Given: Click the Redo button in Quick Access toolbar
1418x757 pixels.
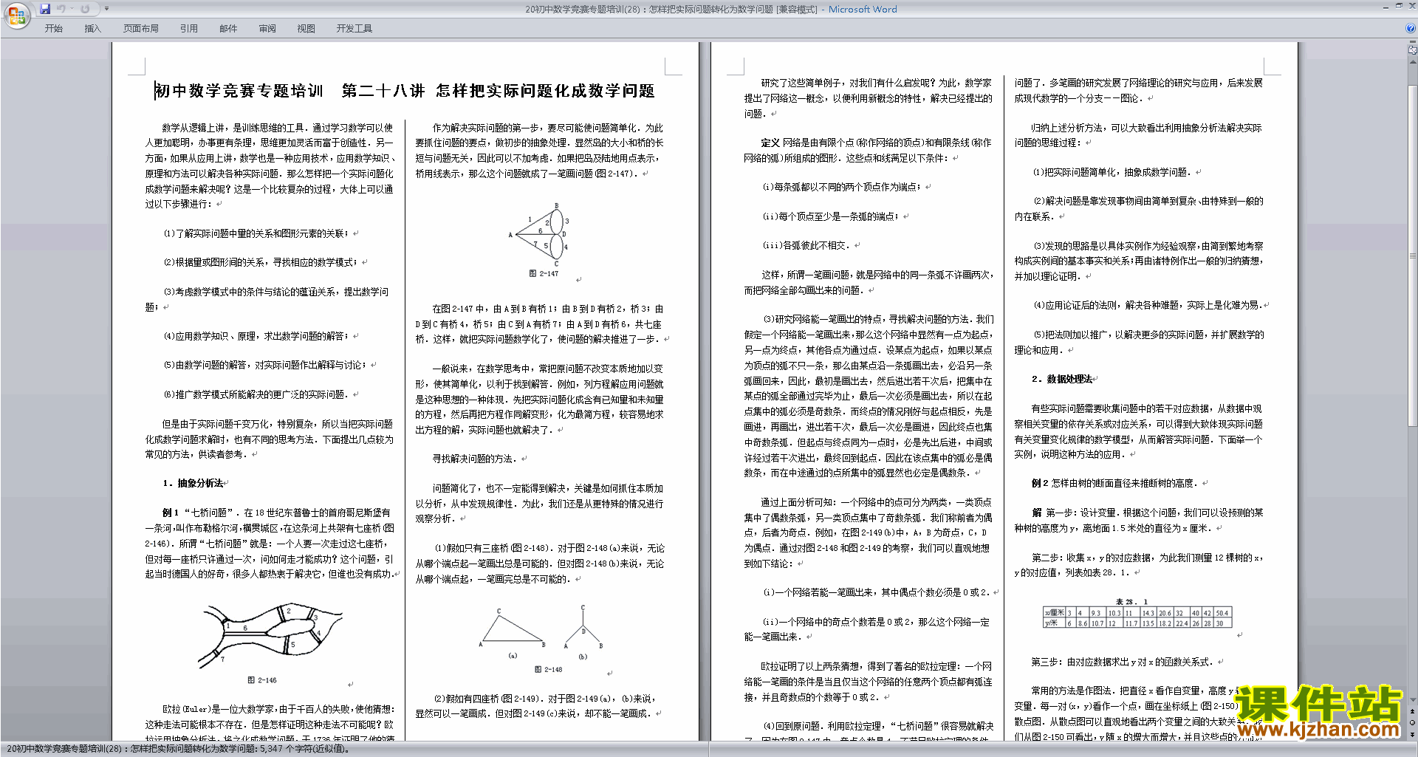Looking at the screenshot, I should 85,9.
